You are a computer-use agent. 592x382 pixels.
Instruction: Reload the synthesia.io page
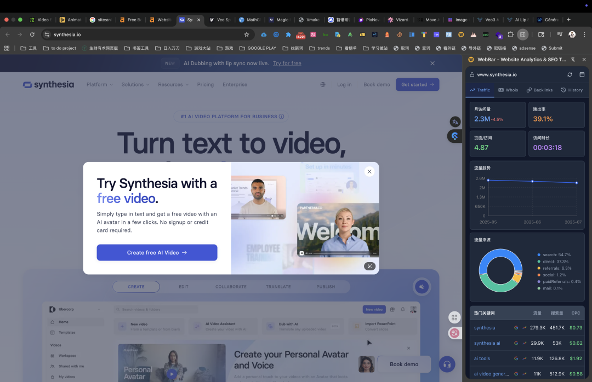32,34
